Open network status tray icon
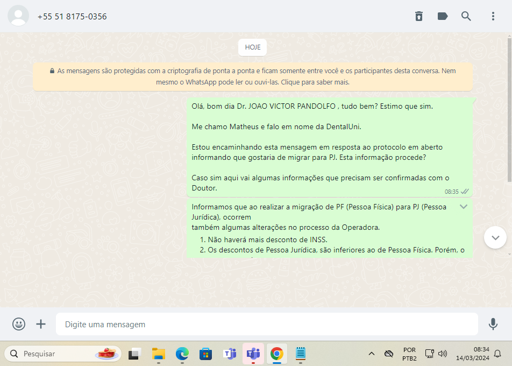This screenshot has width=512, height=366. tap(429, 354)
